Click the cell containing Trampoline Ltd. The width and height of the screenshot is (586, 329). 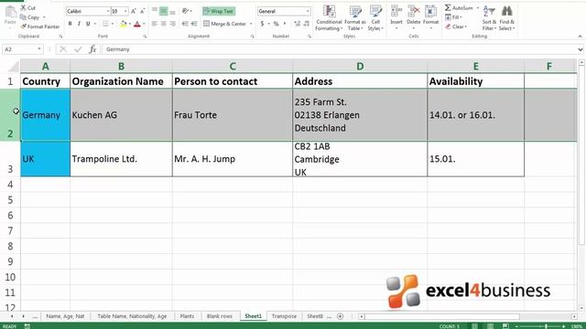click(x=121, y=159)
